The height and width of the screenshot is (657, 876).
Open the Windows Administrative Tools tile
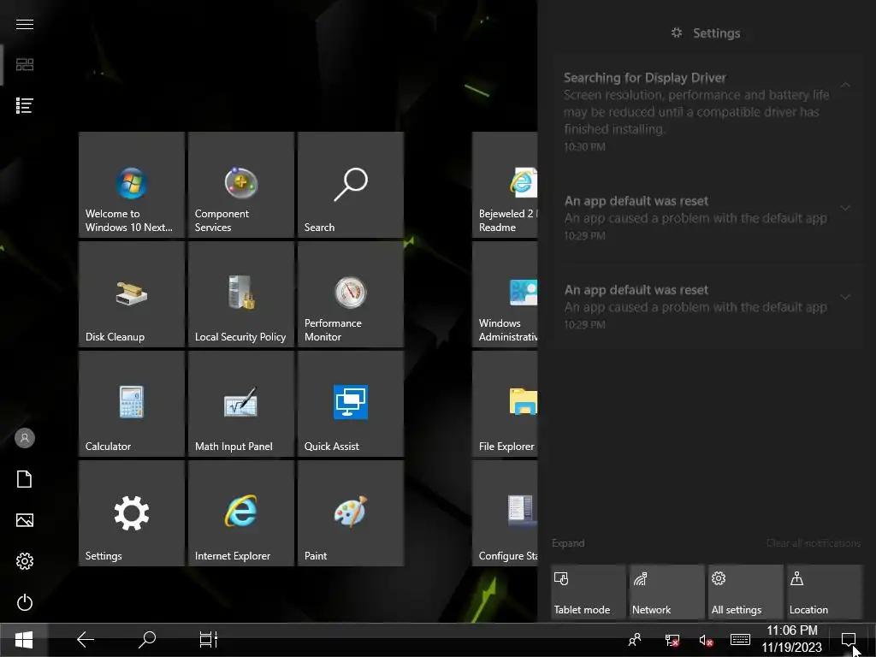505,294
